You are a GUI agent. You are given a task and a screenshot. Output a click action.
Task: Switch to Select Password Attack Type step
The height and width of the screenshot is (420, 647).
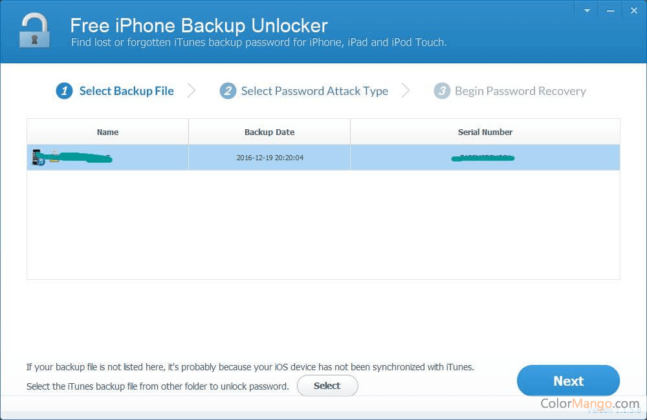click(x=314, y=91)
